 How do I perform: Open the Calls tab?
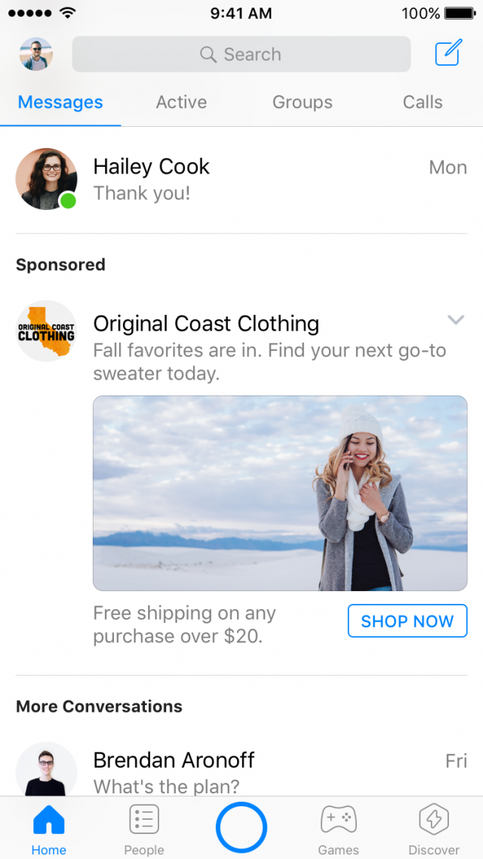[423, 102]
